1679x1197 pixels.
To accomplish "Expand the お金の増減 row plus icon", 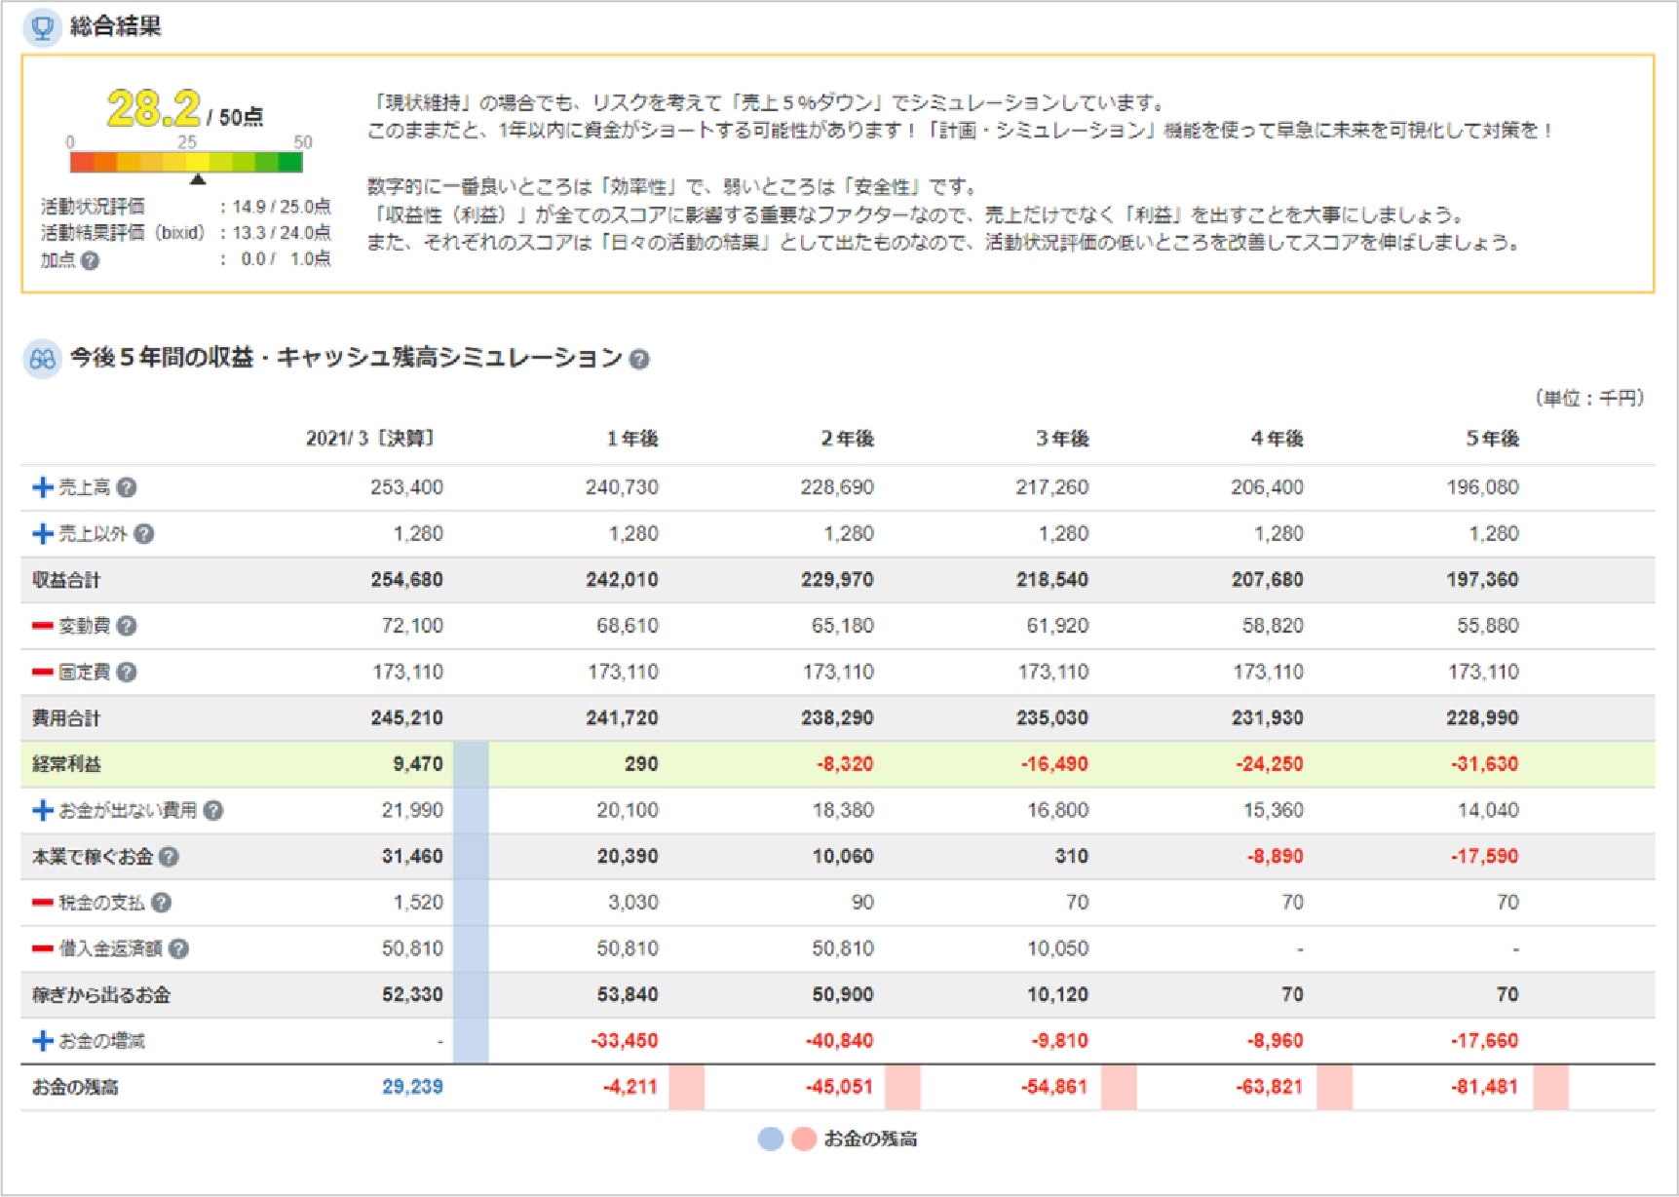I will tap(42, 1041).
